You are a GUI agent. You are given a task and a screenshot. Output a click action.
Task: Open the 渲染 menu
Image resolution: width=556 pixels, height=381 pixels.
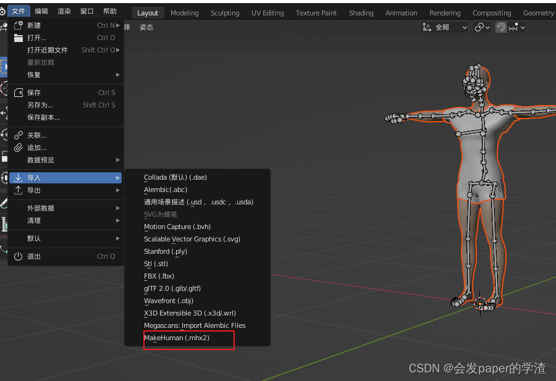(64, 11)
